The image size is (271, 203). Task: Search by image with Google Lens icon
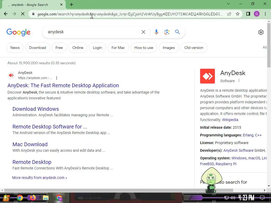pos(167,32)
